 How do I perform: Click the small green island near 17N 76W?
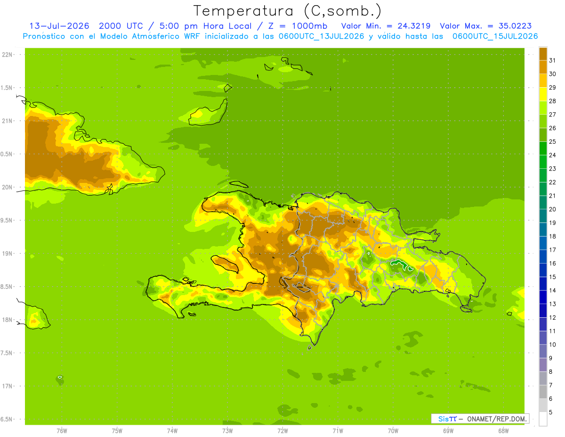click(60, 379)
